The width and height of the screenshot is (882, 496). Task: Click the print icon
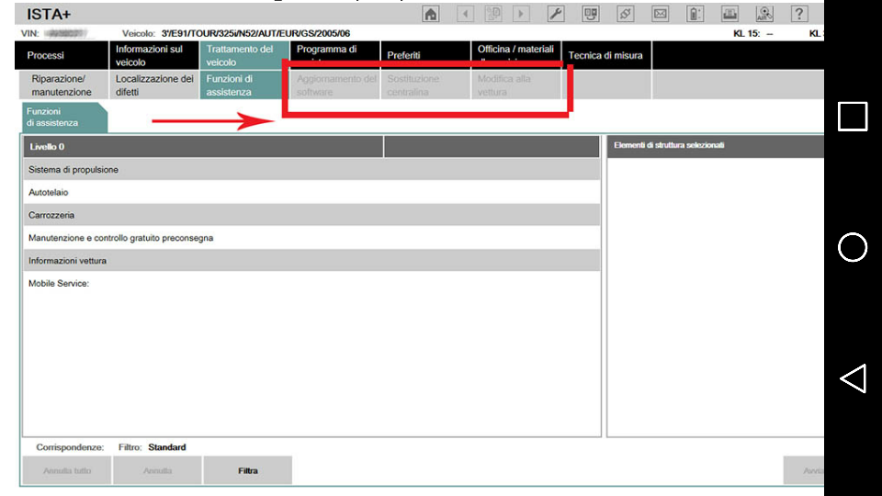730,14
